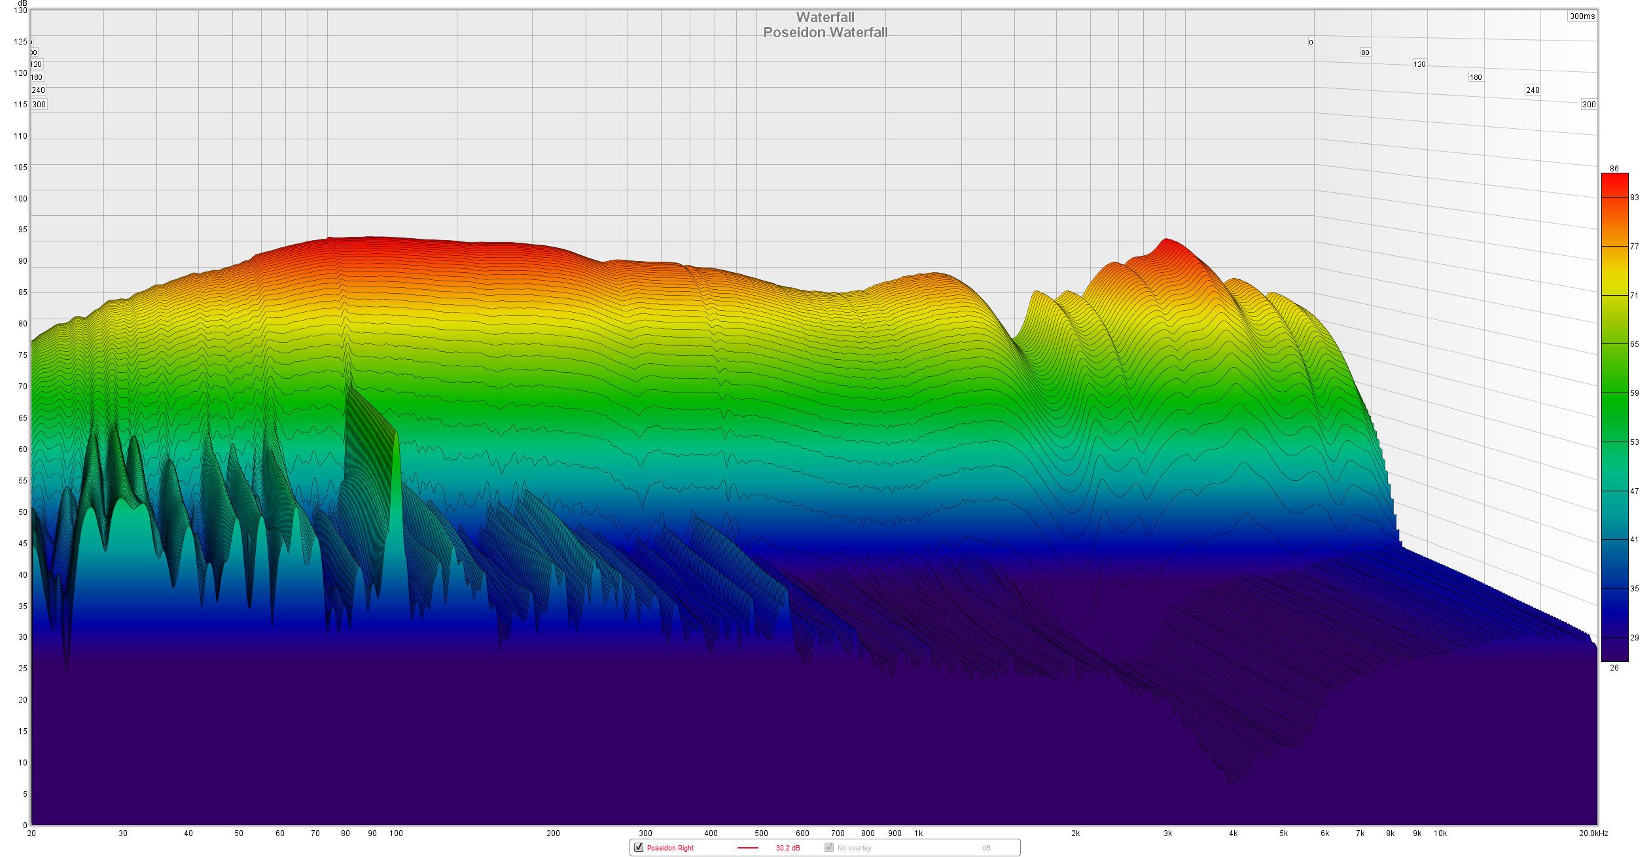This screenshot has width=1651, height=857.
Task: Click the No overlay legend label
Action: click(854, 848)
